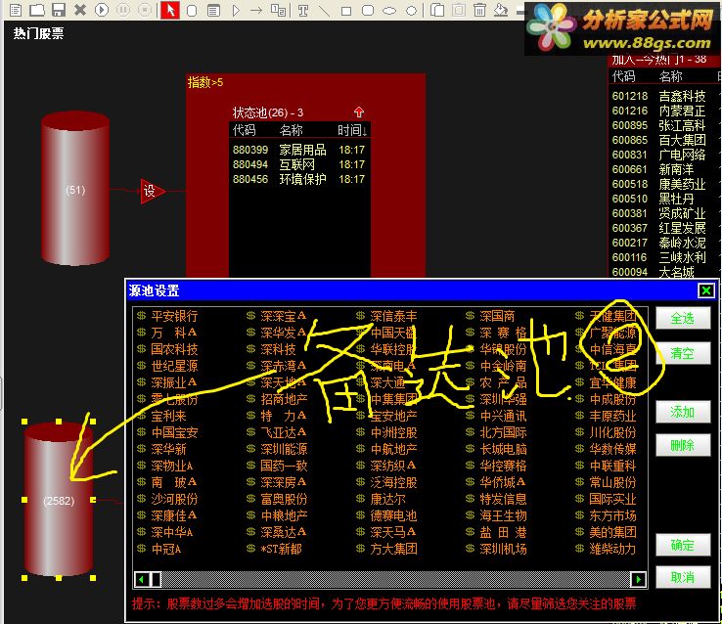Screen dimensions: 722x624
Task: Cancel with the 取消 button
Action: click(x=683, y=577)
